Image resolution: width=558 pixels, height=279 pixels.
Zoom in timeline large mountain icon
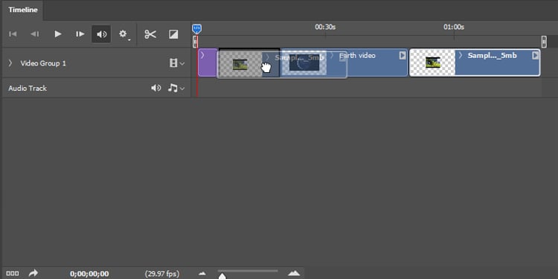pos(294,273)
